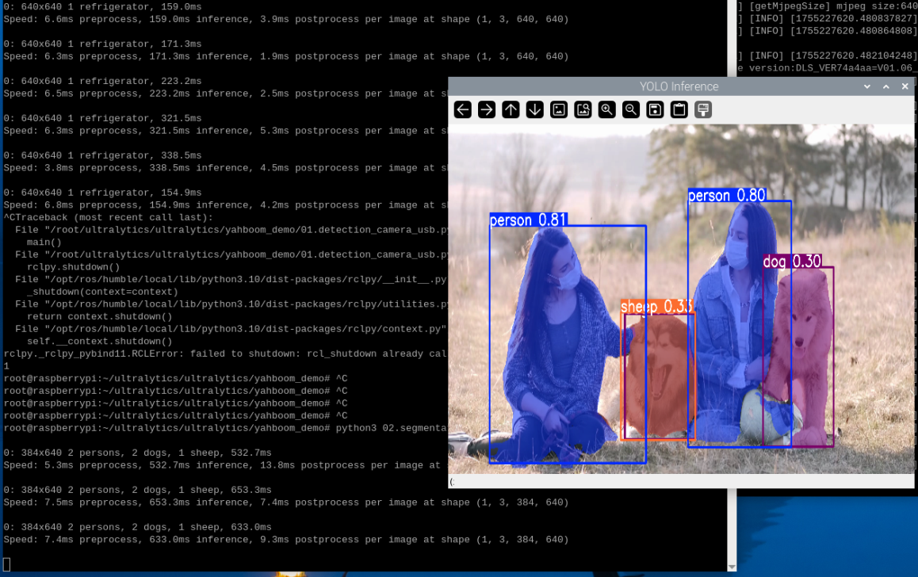Pan image down with the down arrow icon
918x577 pixels.
coord(534,109)
